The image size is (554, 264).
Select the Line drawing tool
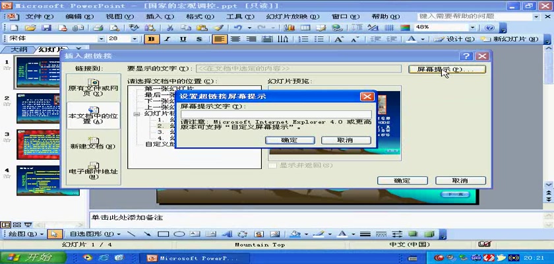point(131,234)
